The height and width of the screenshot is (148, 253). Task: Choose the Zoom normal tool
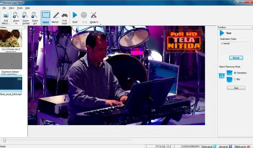pyautogui.click(x=26, y=18)
